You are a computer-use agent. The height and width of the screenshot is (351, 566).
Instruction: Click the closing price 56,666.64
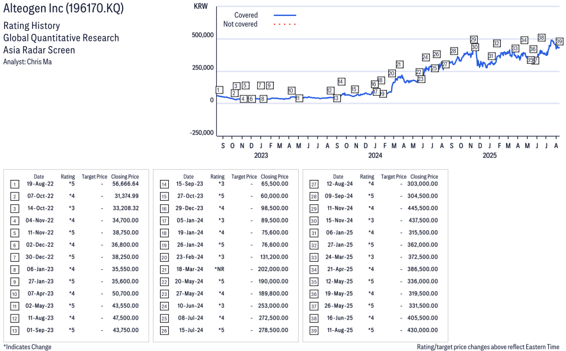pos(125,184)
